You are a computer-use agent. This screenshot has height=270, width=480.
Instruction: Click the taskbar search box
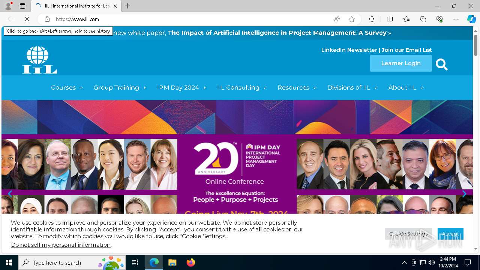[73, 262]
